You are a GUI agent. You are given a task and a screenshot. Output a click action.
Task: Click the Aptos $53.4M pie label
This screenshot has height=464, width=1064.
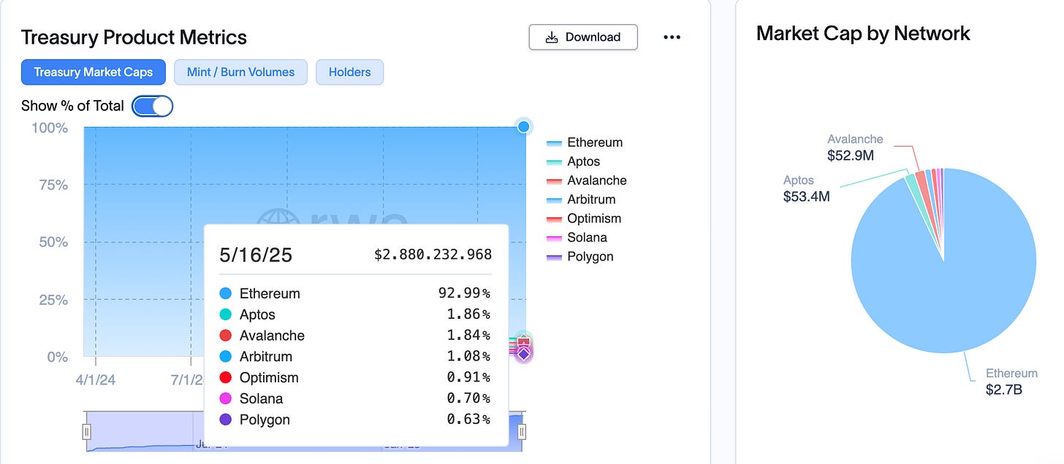tap(807, 188)
